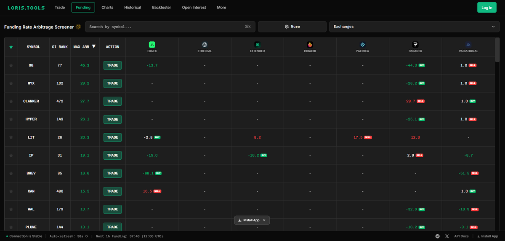Switch to the Open Interest tab

tap(194, 8)
